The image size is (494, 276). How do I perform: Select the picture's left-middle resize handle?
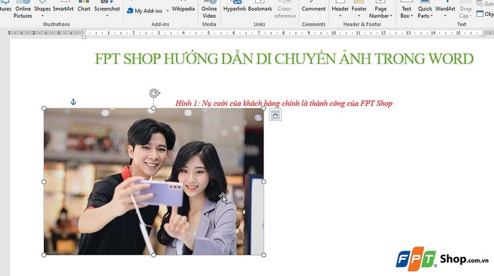click(44, 182)
